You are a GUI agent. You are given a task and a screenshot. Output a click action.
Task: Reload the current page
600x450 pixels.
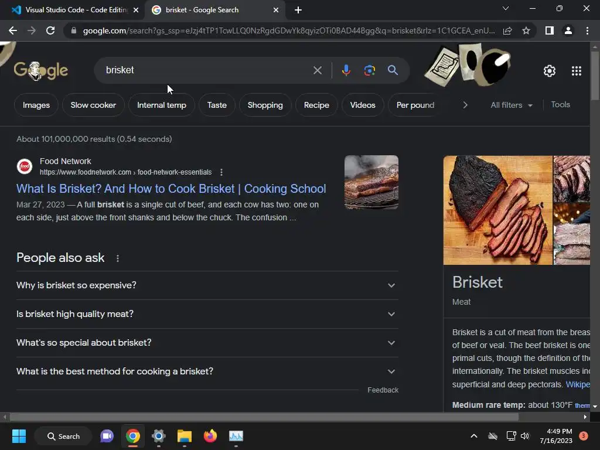click(x=50, y=30)
